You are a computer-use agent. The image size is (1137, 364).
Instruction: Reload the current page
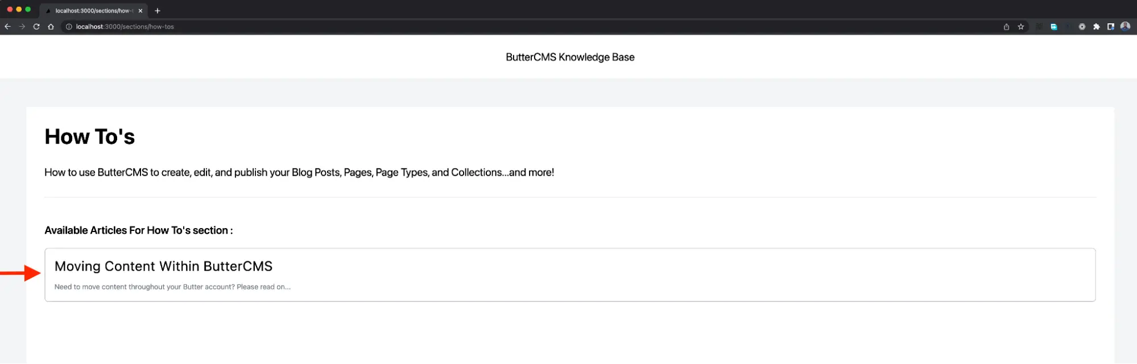click(x=36, y=27)
